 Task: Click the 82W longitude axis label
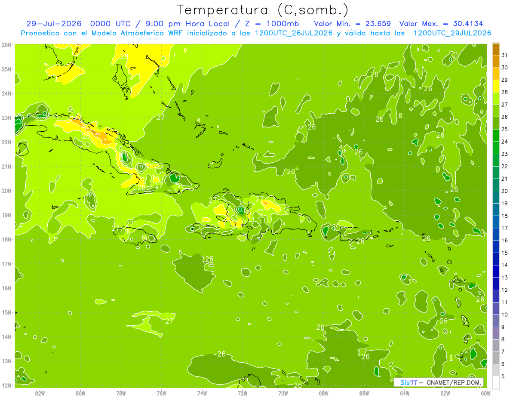(40, 393)
